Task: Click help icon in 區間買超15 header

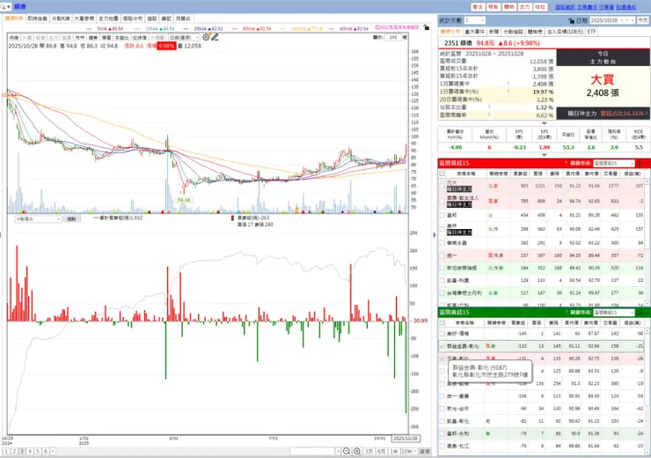Action: [x=566, y=163]
